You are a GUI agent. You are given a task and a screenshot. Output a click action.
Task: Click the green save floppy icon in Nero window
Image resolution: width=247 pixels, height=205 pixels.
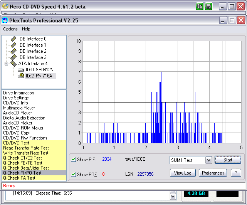click(208, 7)
